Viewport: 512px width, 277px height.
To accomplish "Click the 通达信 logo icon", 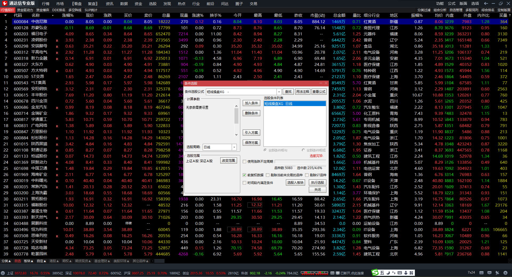I will 5,3.
